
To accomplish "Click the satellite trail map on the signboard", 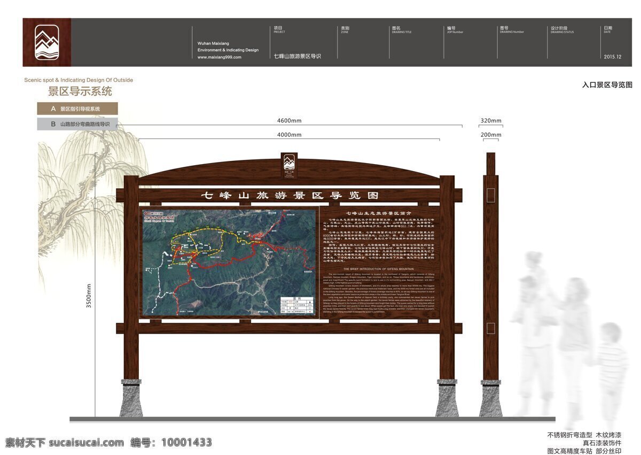I will (231, 261).
